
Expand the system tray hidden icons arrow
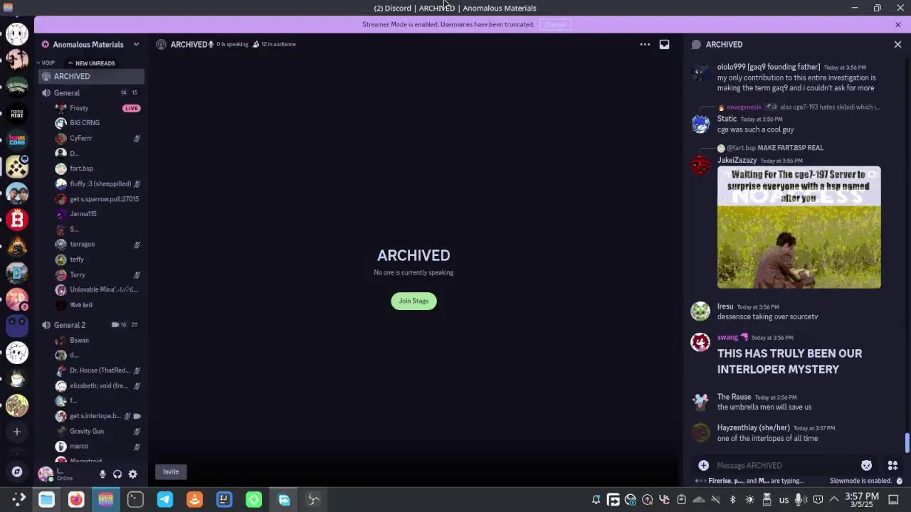click(834, 499)
